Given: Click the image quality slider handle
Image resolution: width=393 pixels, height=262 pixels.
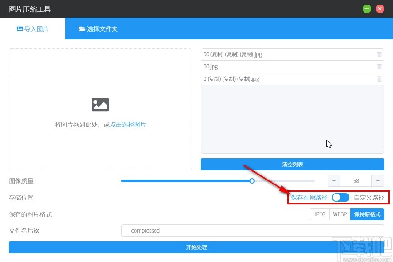Looking at the screenshot, I should tap(252, 180).
